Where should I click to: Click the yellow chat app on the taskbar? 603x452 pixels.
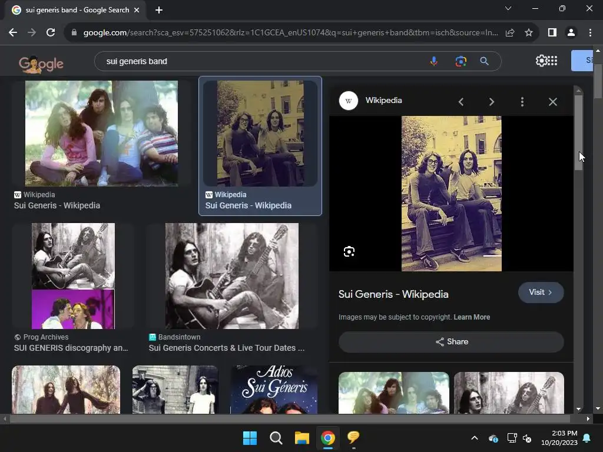(353, 437)
